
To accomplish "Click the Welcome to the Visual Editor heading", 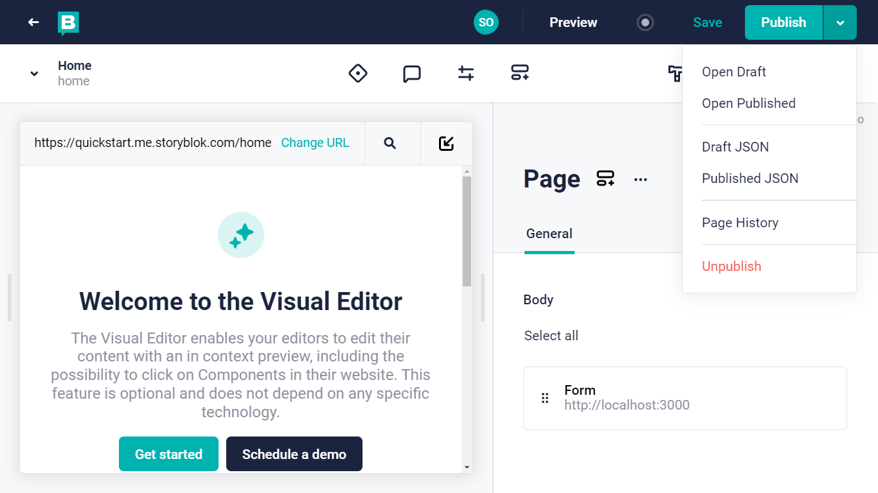I will (x=241, y=301).
